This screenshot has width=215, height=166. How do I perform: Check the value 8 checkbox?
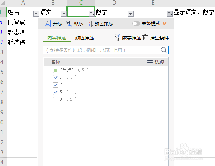click(56, 100)
